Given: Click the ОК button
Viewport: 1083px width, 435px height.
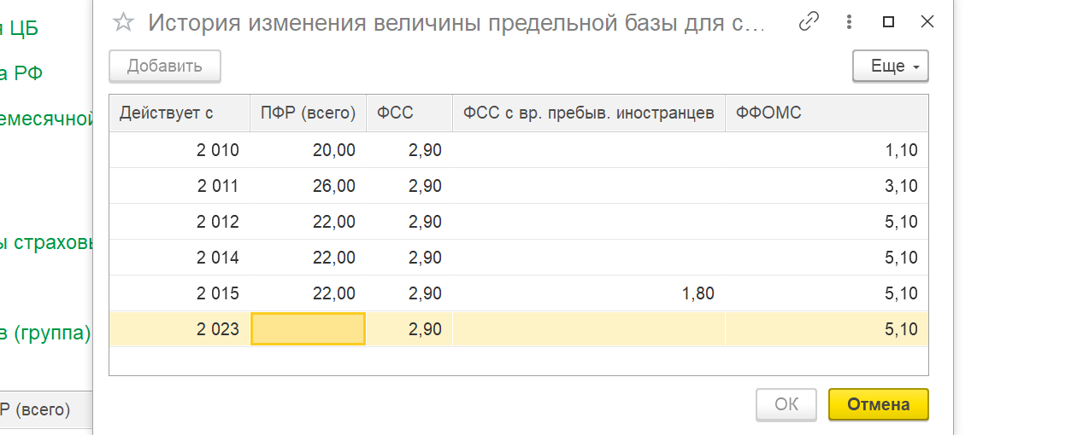Looking at the screenshot, I should (x=786, y=404).
